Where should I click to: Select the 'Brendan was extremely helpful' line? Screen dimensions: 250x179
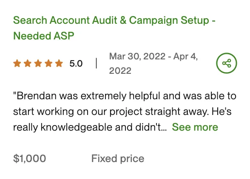125,96
